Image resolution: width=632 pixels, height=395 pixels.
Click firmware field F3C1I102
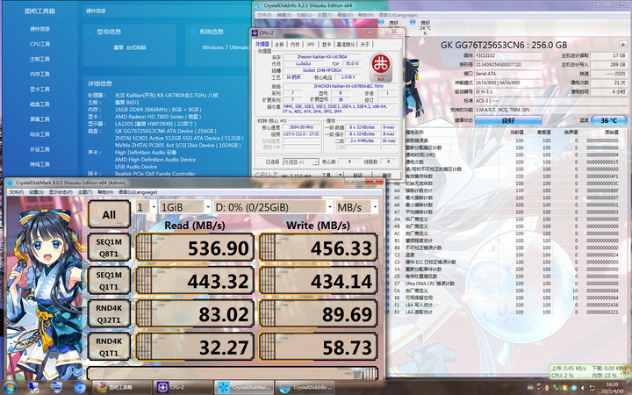pyautogui.click(x=508, y=55)
